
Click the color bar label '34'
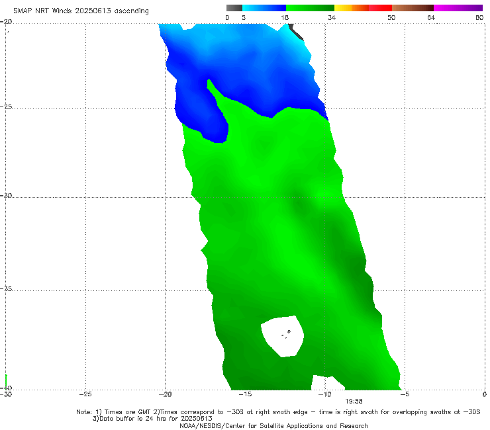(332, 17)
